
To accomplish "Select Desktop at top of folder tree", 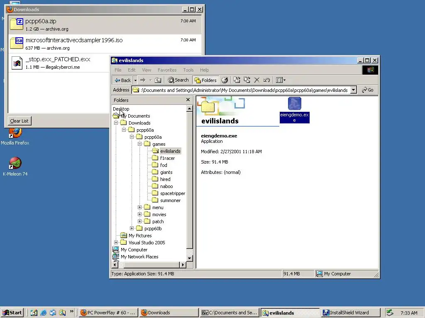I will coord(121,109).
